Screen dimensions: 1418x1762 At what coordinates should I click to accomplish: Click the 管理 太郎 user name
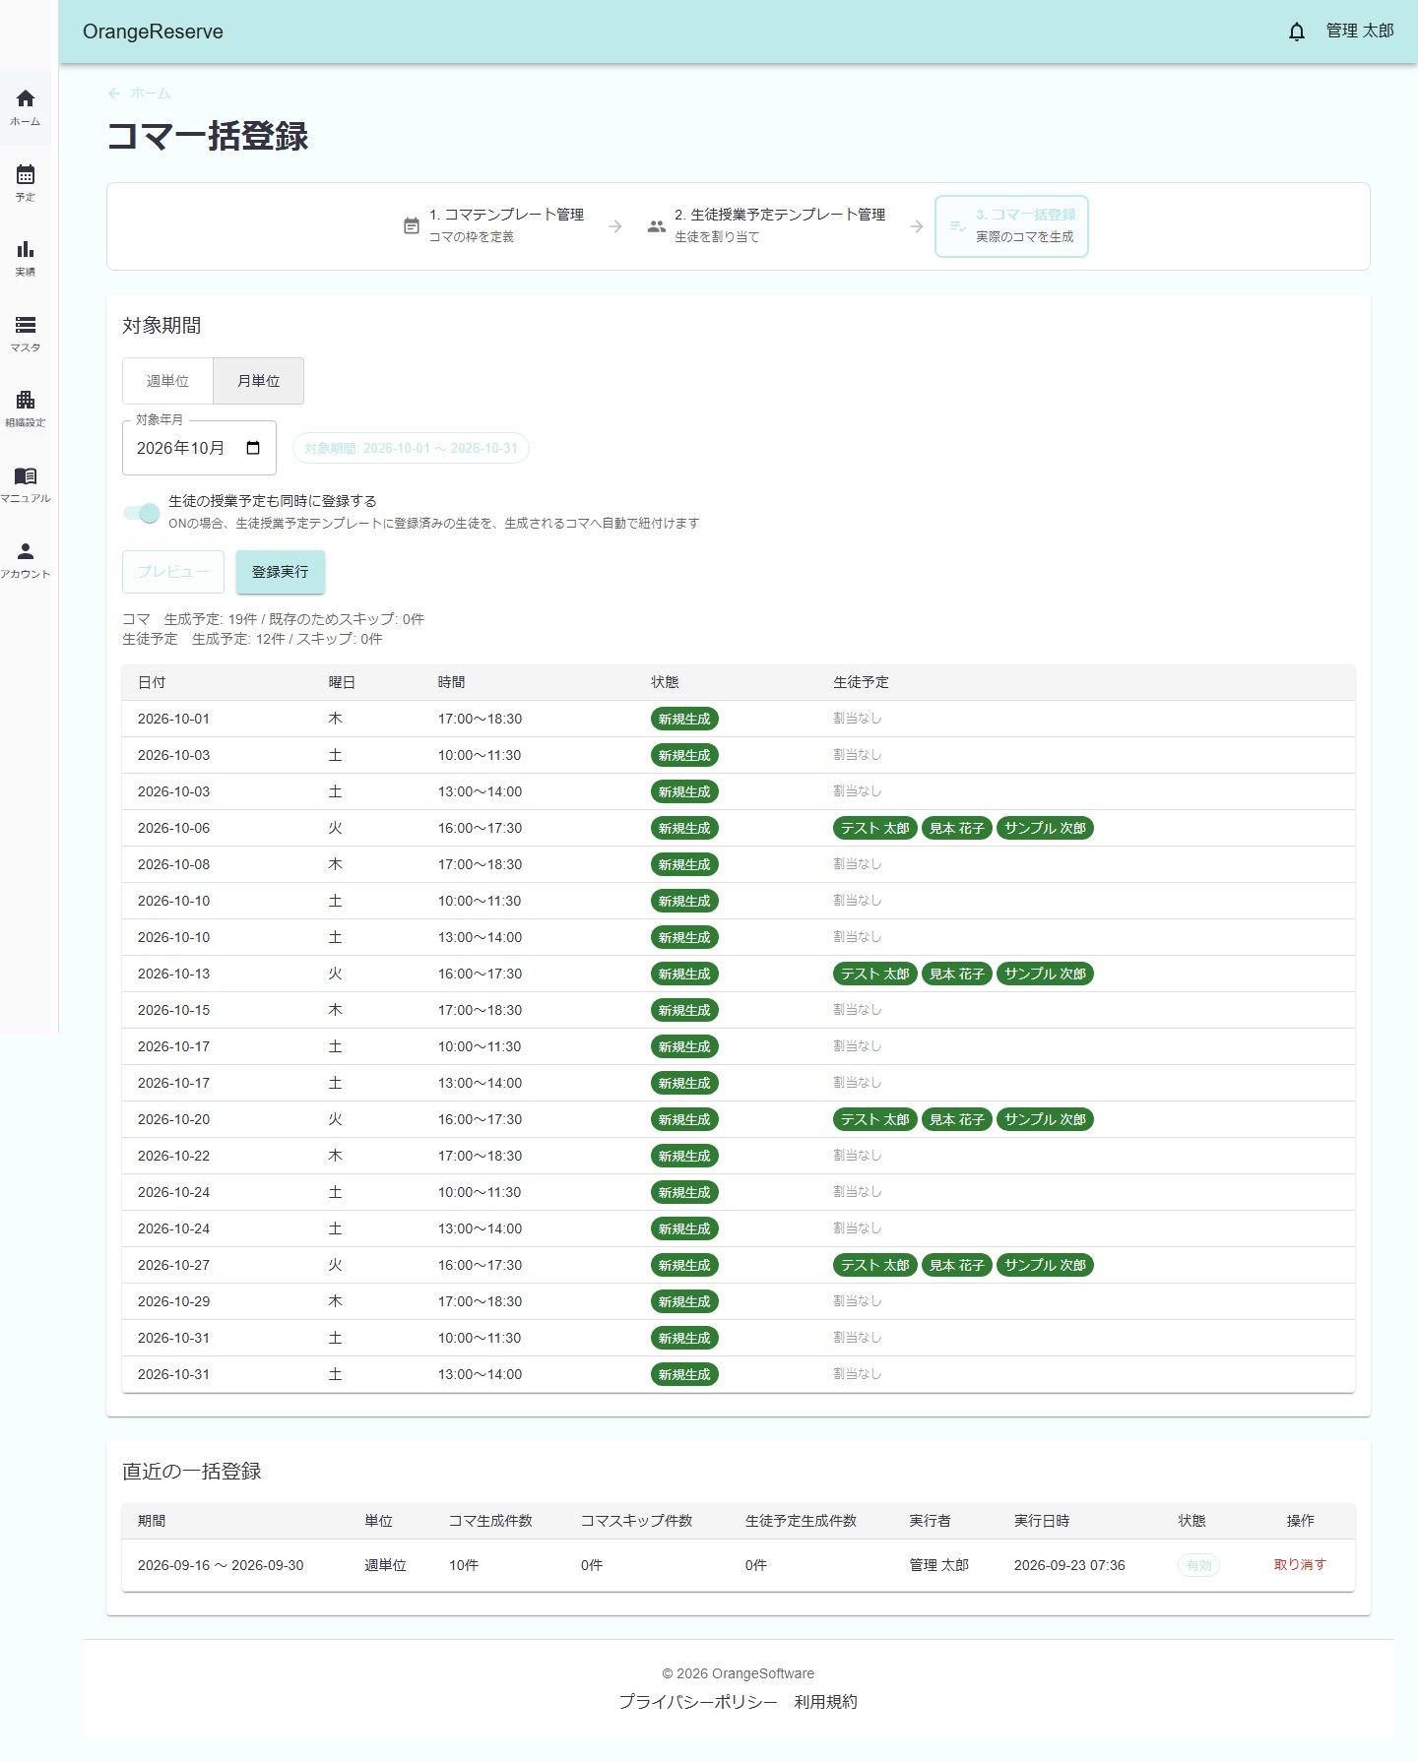pyautogui.click(x=1360, y=31)
